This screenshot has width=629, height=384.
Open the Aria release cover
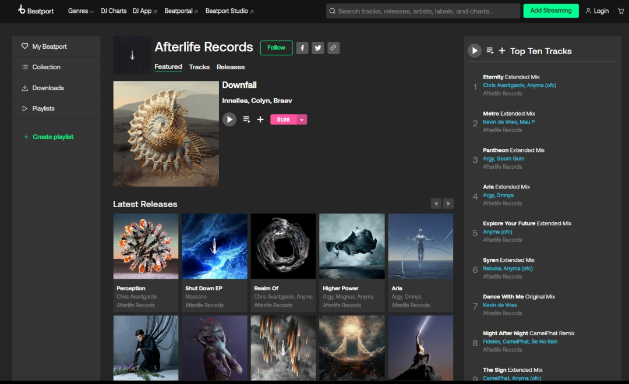421,246
